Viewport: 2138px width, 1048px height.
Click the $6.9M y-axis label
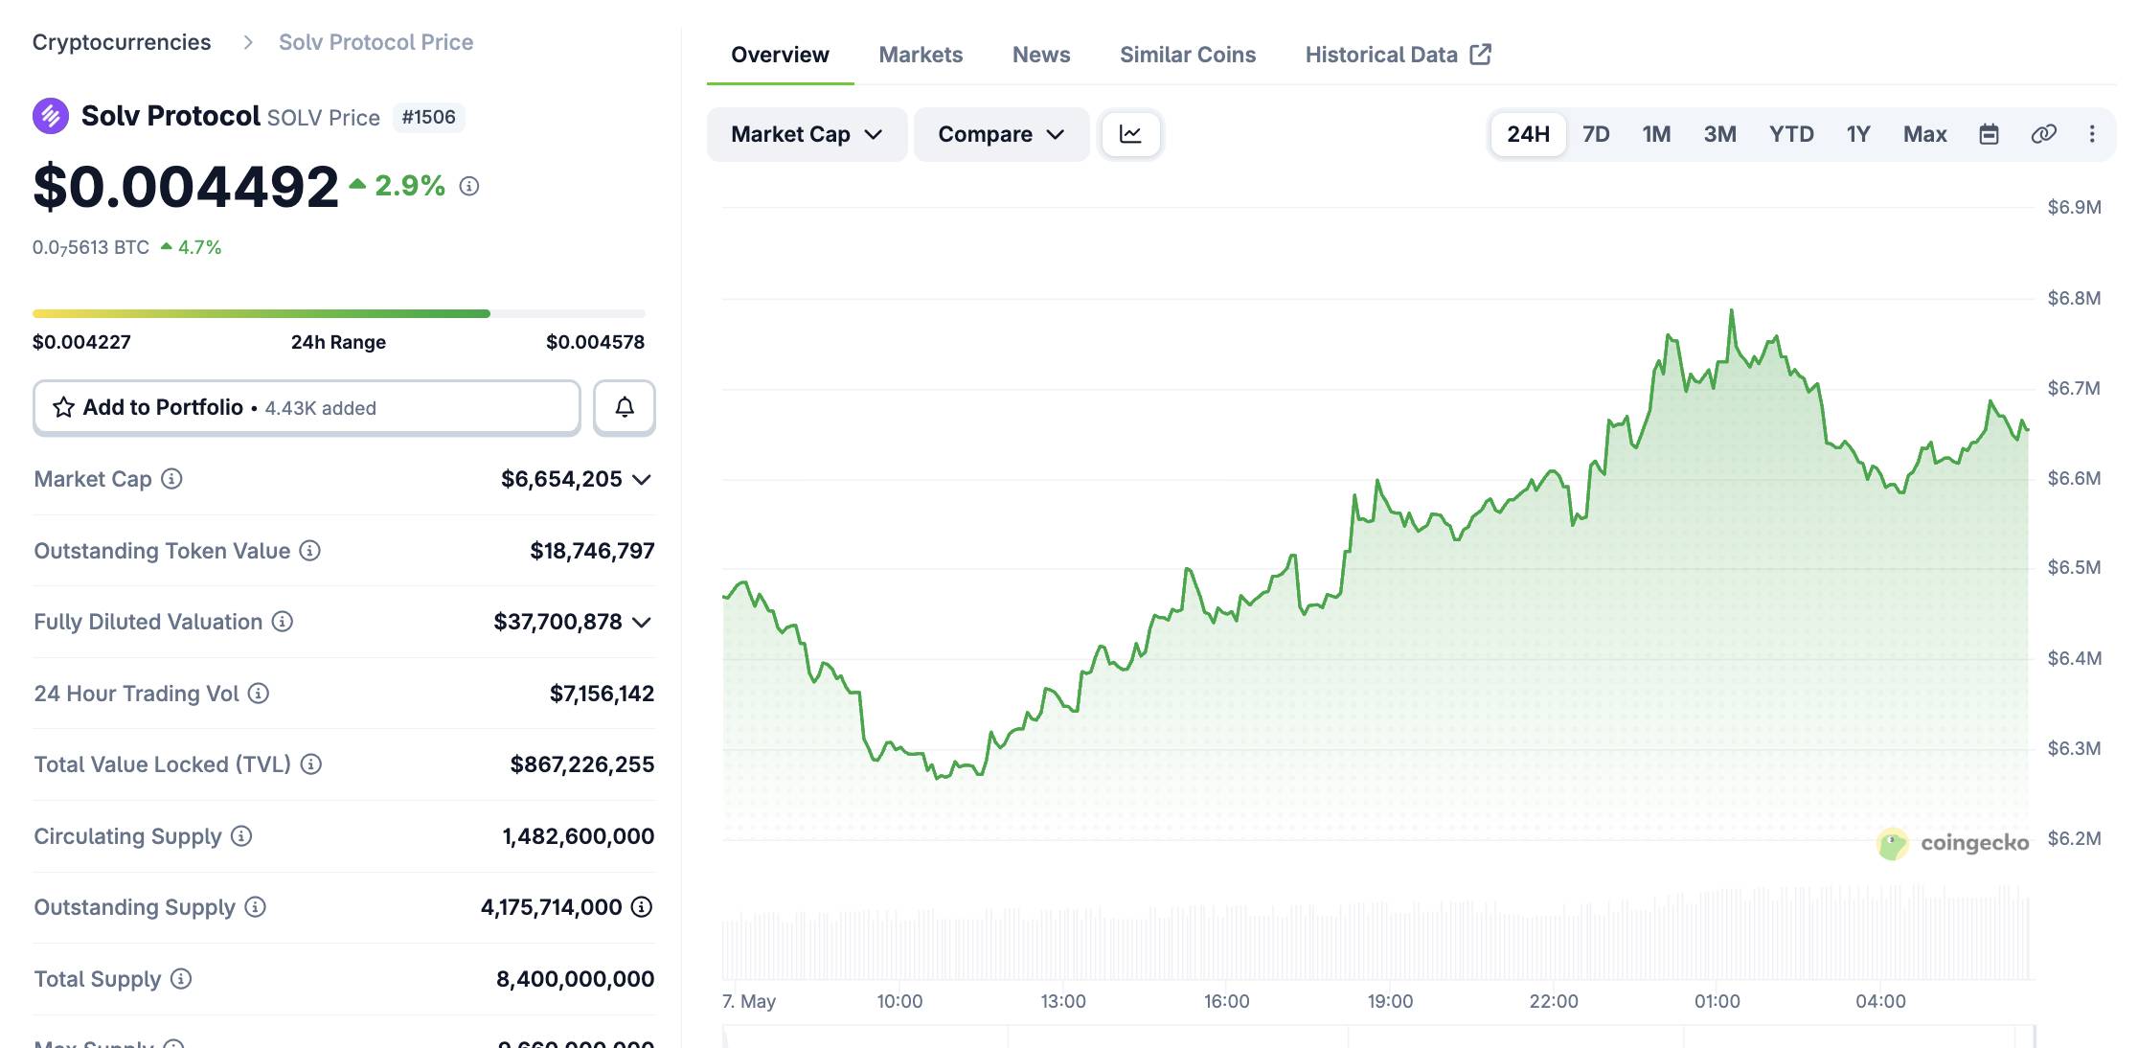click(x=2074, y=207)
